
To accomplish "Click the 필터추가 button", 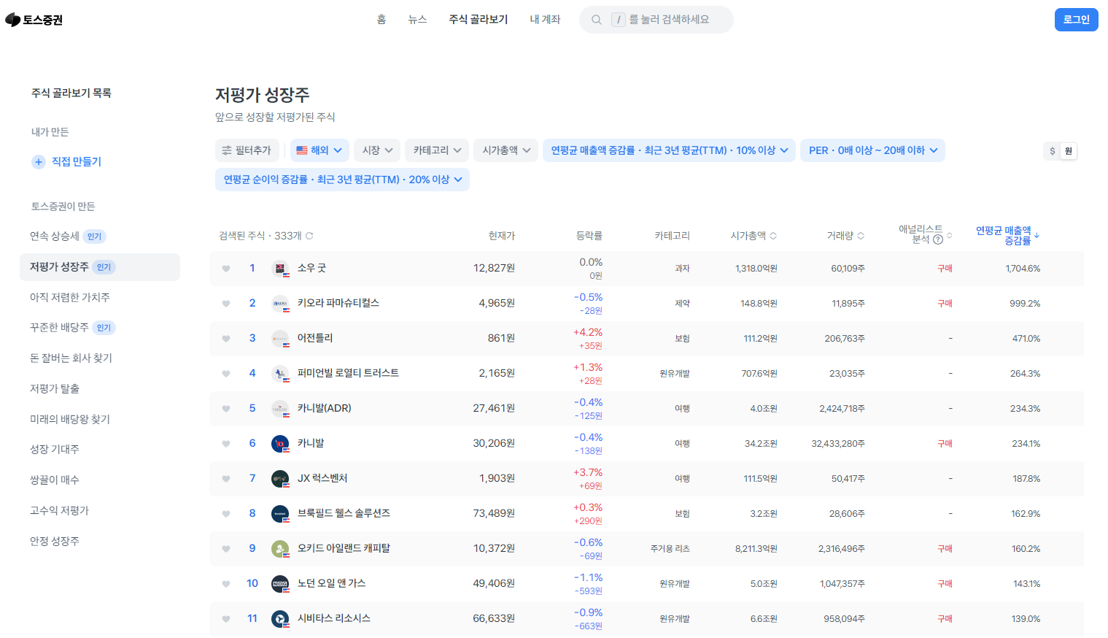I will point(247,150).
